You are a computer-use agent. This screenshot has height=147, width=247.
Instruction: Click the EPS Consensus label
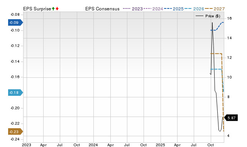coord(102,9)
